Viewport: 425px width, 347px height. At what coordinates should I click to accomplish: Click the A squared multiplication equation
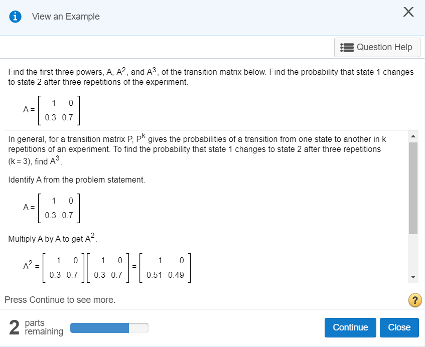(108, 267)
